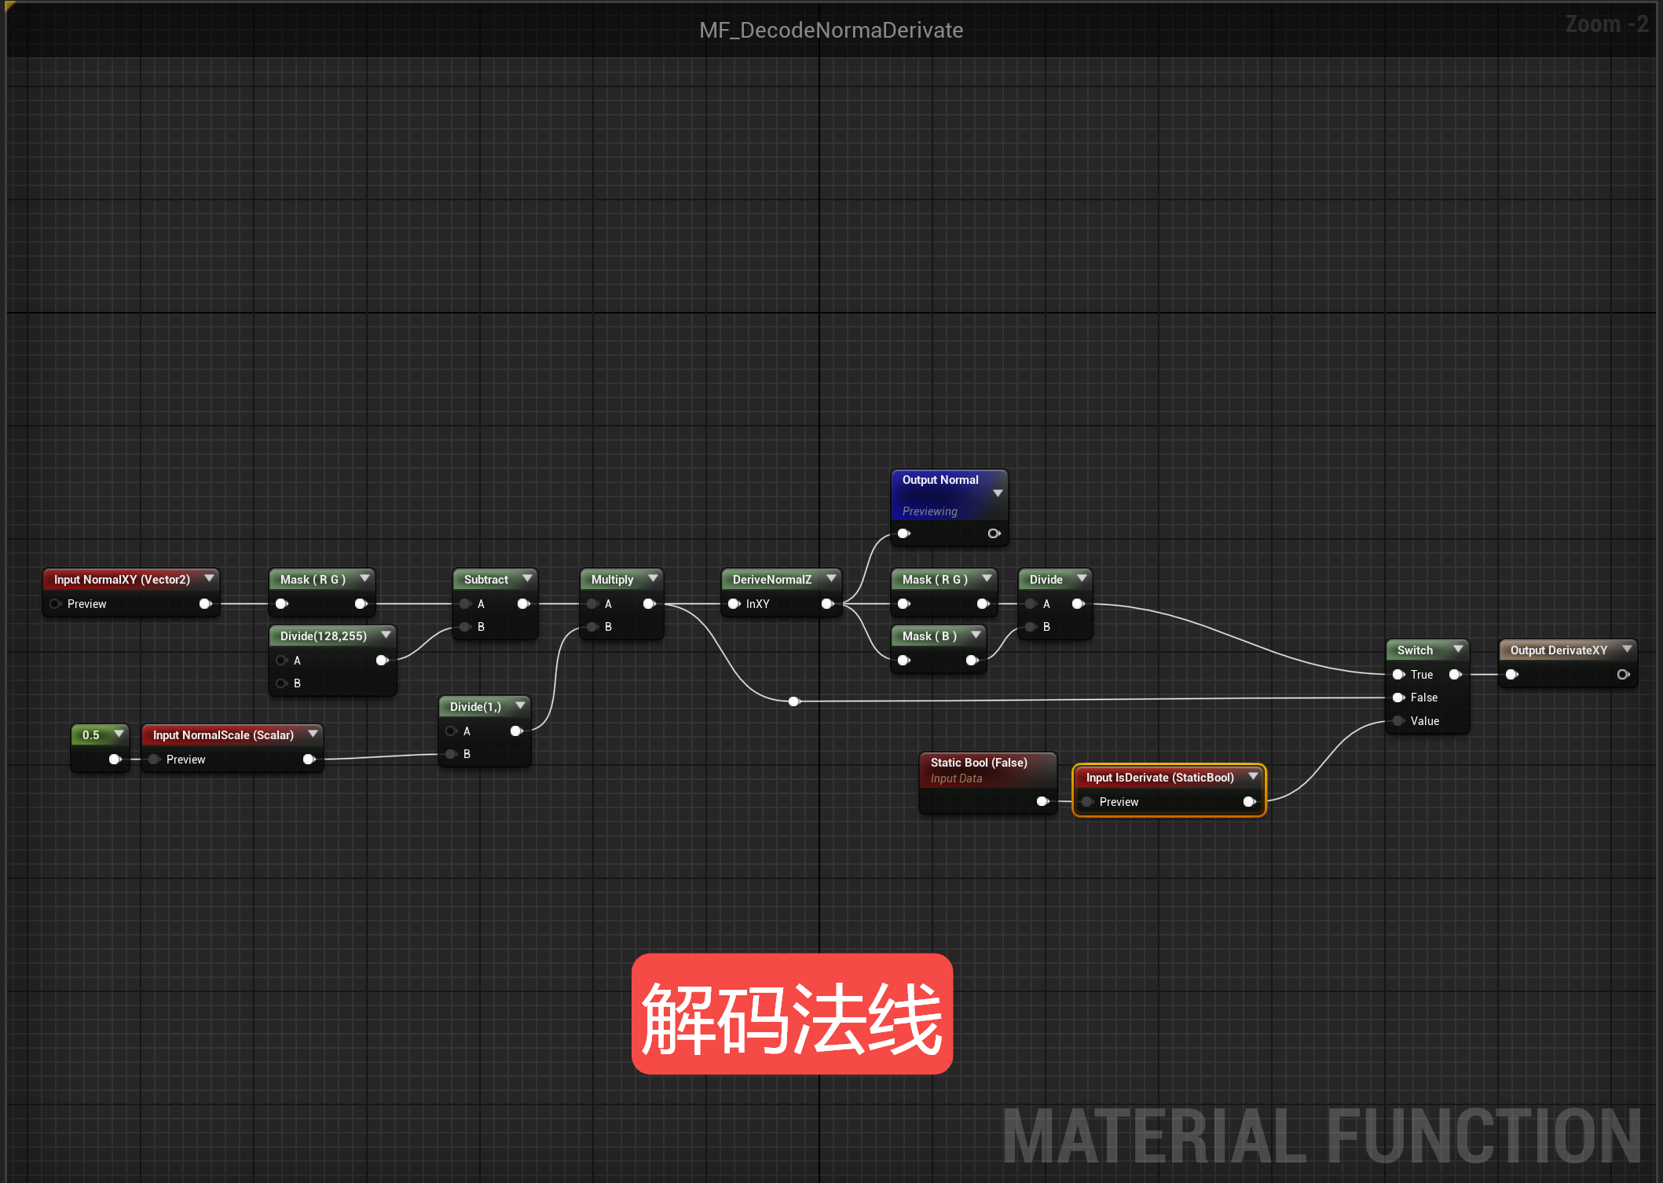Click the 0.5 constant node's output pin
The image size is (1663, 1183).
click(x=115, y=759)
